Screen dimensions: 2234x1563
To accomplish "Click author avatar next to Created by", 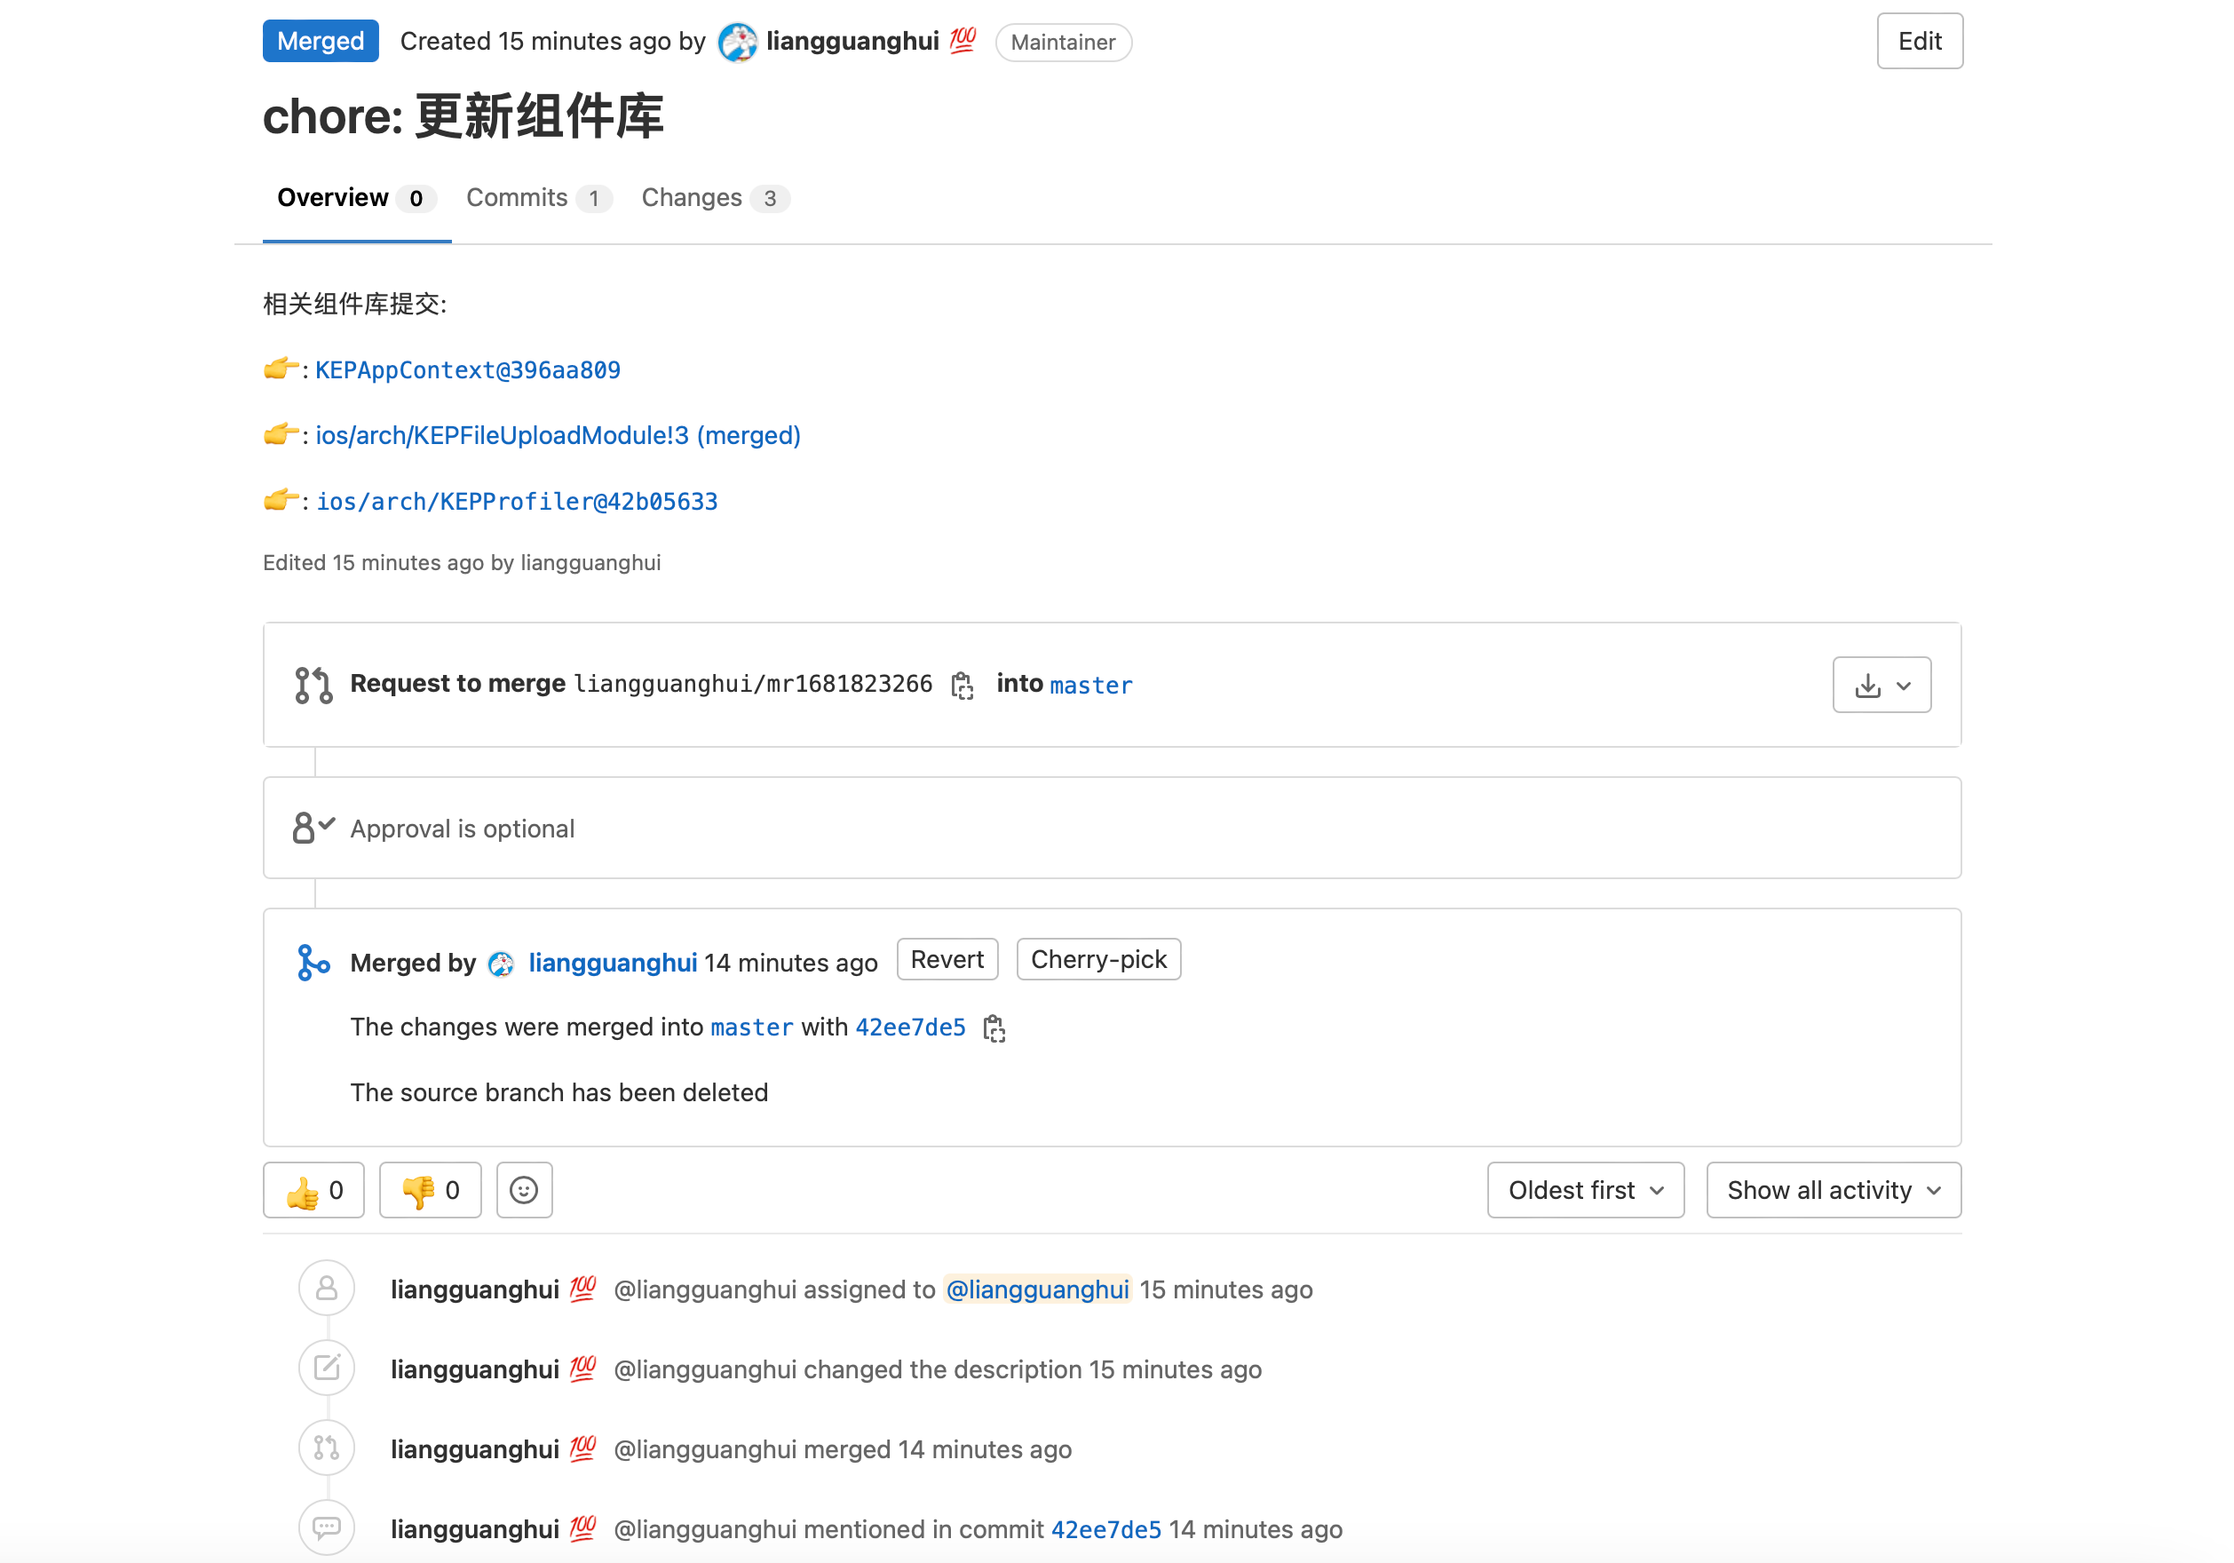I will click(737, 42).
